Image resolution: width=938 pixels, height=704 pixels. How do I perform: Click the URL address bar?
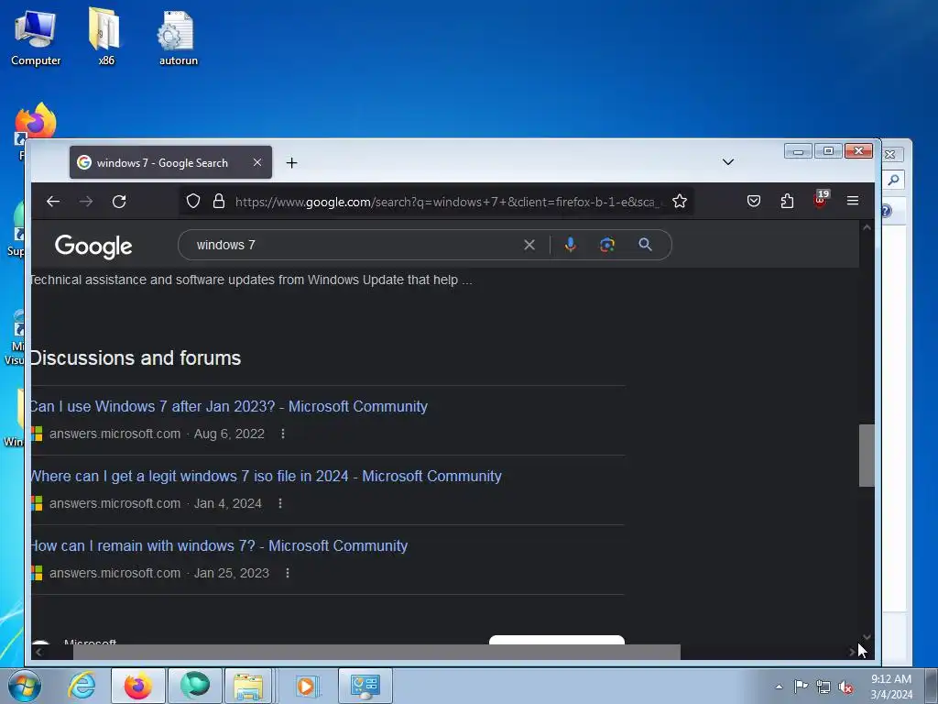tap(449, 202)
